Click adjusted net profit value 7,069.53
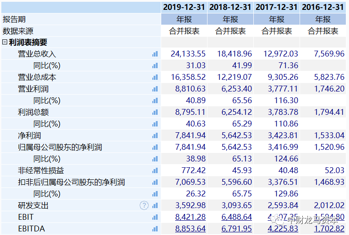 190,182
